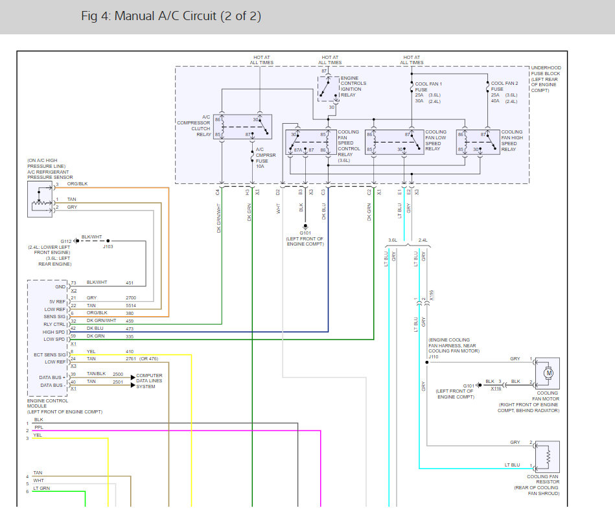Click the "COOL FAN 2 FUSE" label
Viewport: 615px width, 532px height.
504,86
